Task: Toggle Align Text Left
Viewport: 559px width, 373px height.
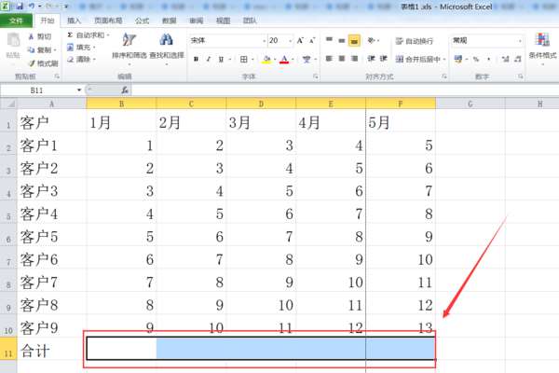Action: tap(329, 58)
